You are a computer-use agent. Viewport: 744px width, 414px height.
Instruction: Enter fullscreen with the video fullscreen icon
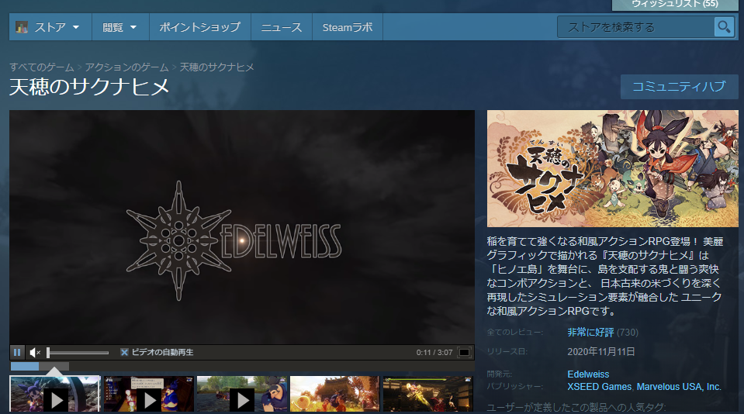pyautogui.click(x=464, y=352)
